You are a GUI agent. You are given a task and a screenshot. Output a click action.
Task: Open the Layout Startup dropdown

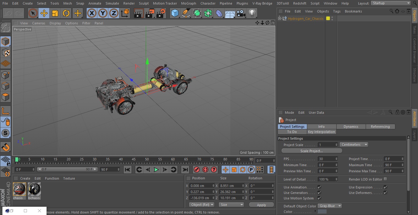[x=391, y=3]
